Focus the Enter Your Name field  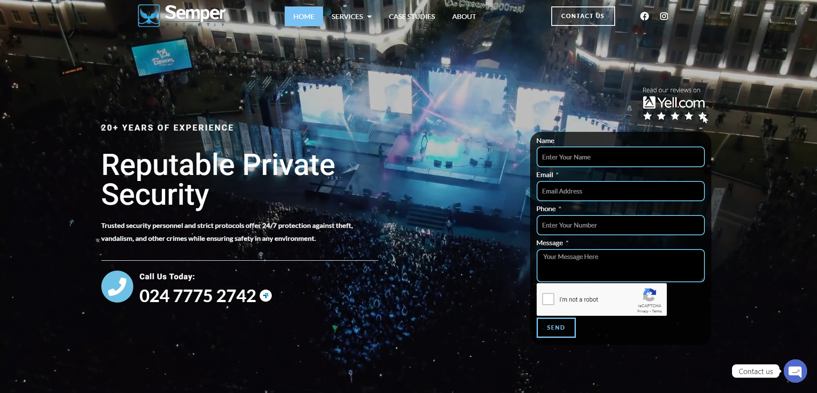620,157
